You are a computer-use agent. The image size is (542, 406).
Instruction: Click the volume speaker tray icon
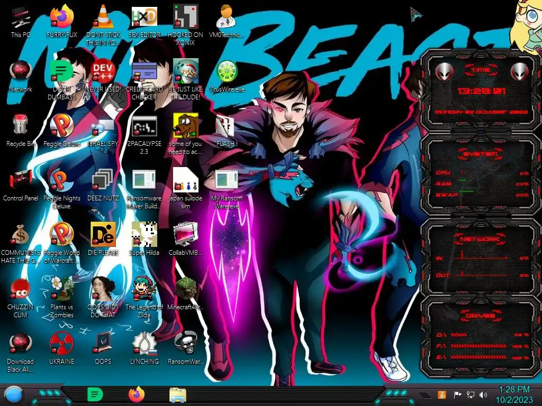[x=483, y=394]
